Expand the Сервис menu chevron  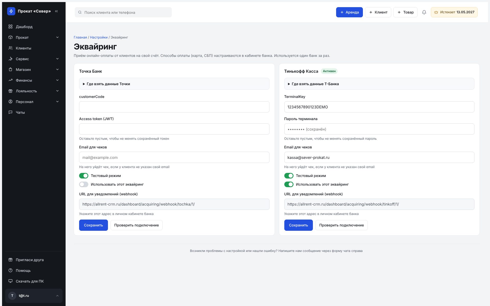[x=57, y=59]
